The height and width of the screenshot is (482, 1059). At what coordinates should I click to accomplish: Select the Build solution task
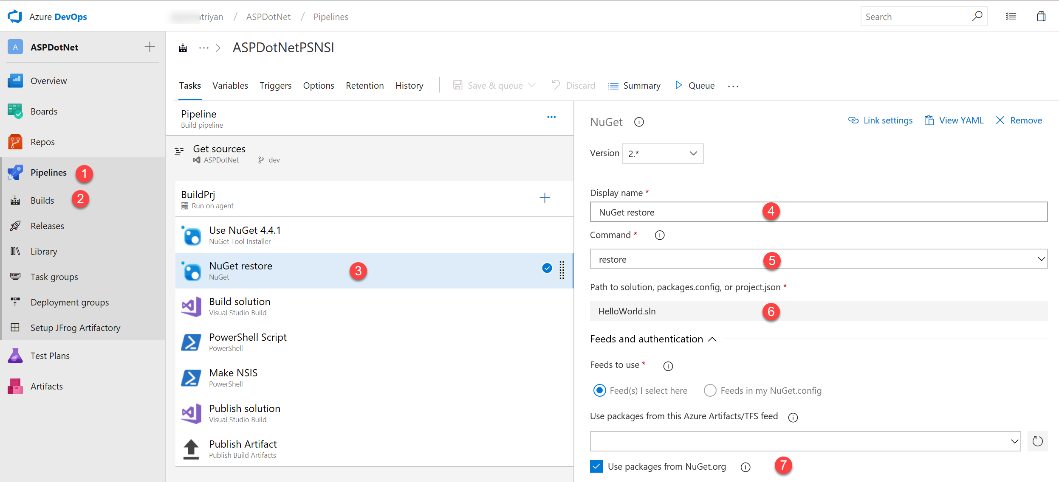[x=374, y=306]
